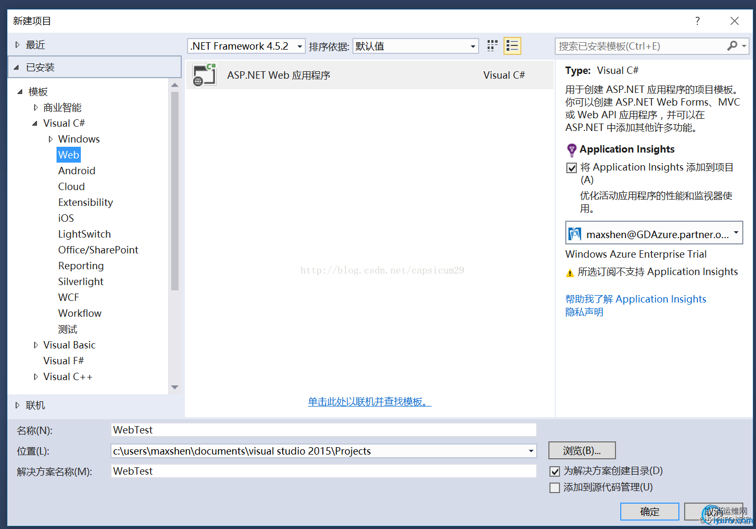Select the iOS template category
756x529 pixels.
click(x=66, y=218)
